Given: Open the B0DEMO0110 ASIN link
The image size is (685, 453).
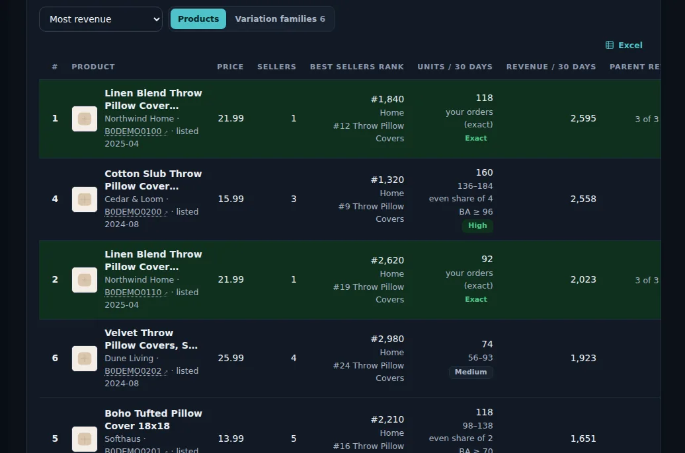Looking at the screenshot, I should tap(133, 292).
